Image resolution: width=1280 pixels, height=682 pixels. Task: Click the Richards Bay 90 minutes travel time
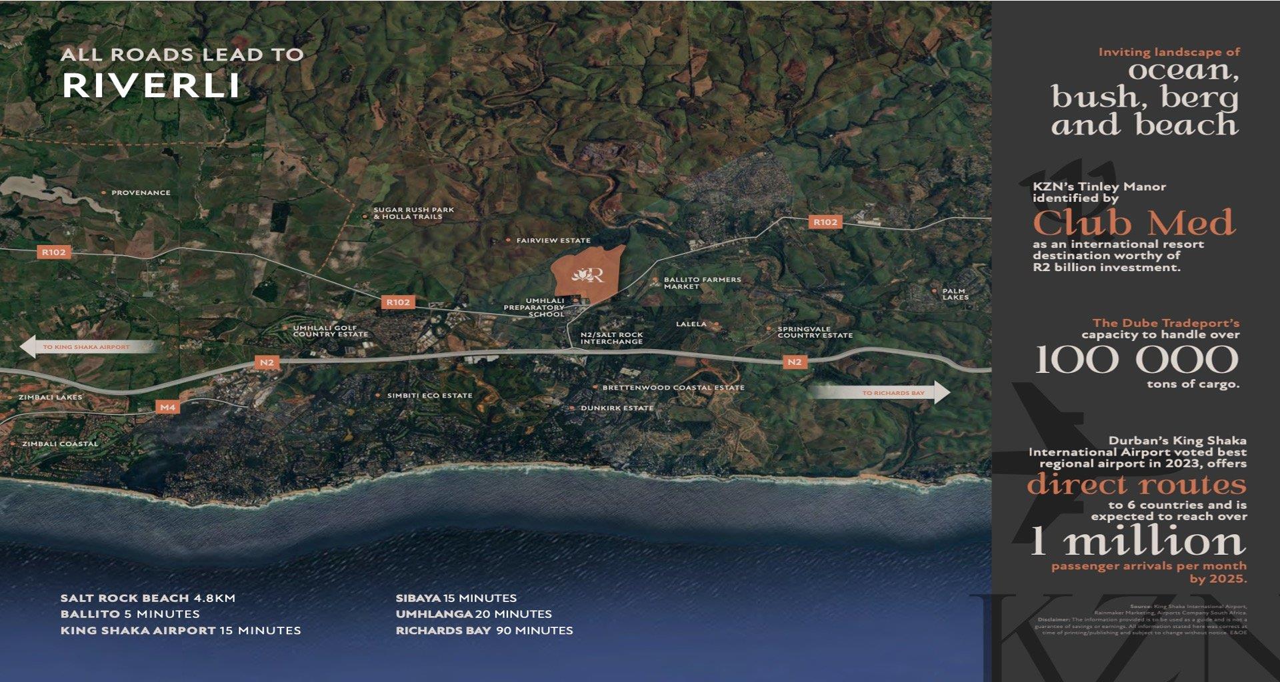[x=484, y=630]
